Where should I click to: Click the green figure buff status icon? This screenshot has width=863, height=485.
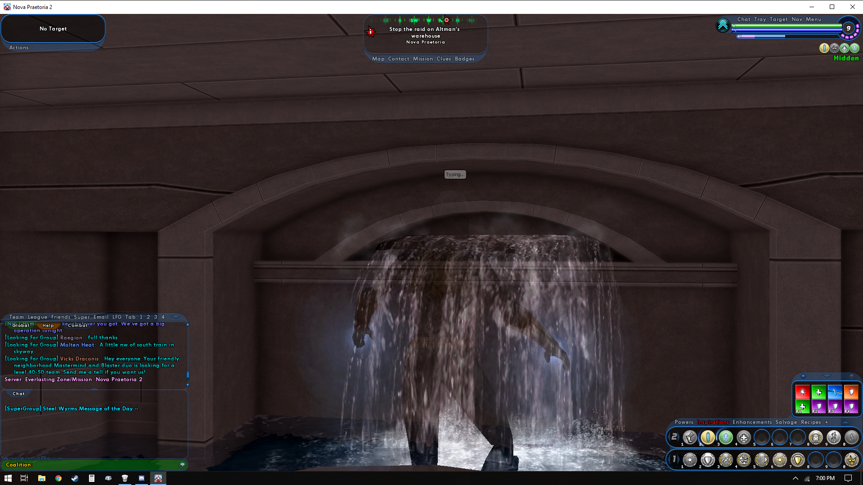(x=854, y=48)
